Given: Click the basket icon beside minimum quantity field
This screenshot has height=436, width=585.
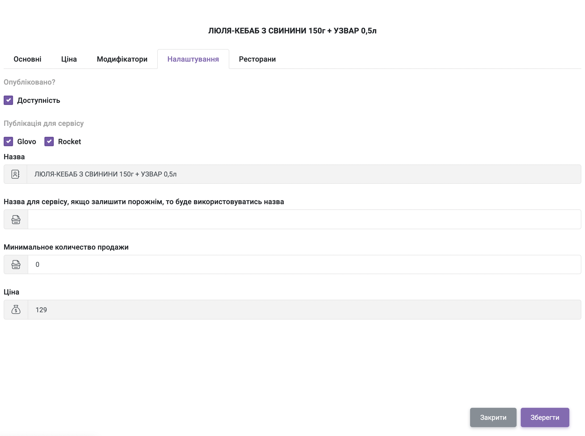Looking at the screenshot, I should (x=16, y=264).
